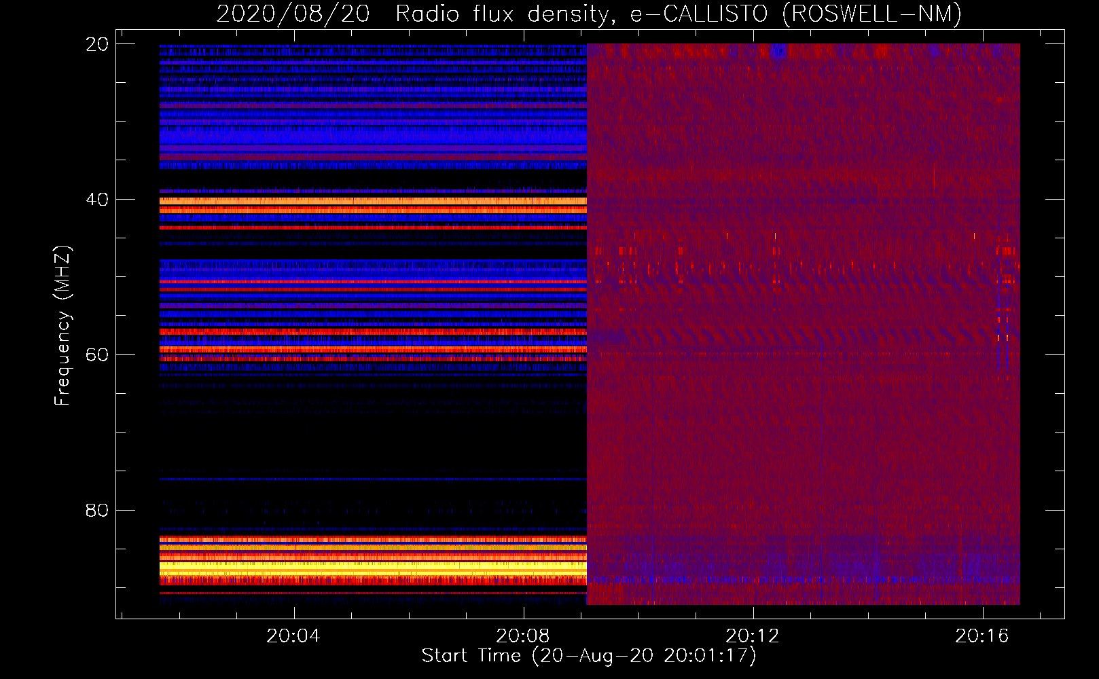Click the '20:12' time tick label
Image resolution: width=1099 pixels, height=679 pixels.
coord(753,636)
